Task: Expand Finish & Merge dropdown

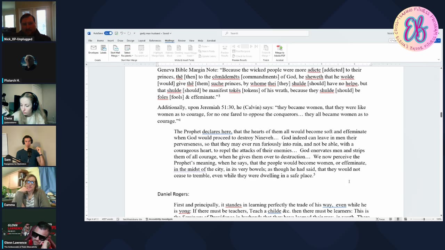Action: coord(266,51)
